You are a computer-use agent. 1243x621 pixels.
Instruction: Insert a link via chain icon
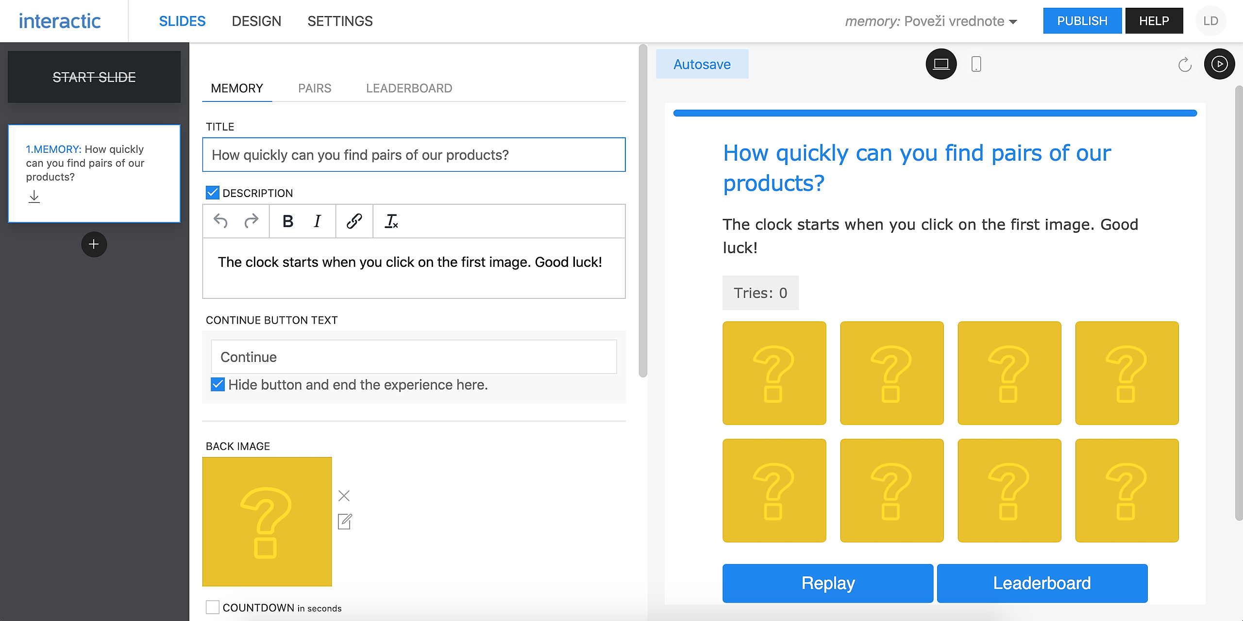pos(354,221)
